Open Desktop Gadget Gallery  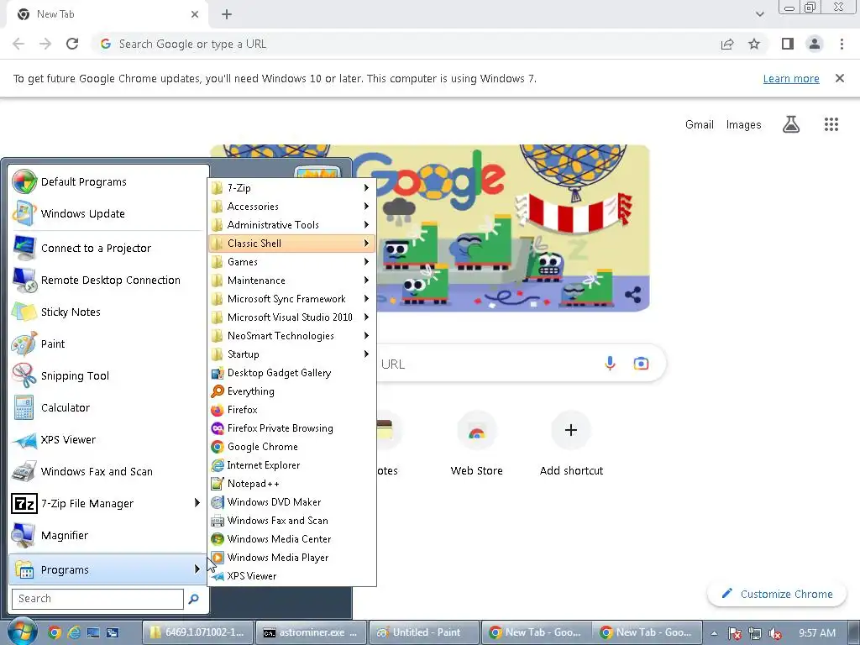coord(292,373)
